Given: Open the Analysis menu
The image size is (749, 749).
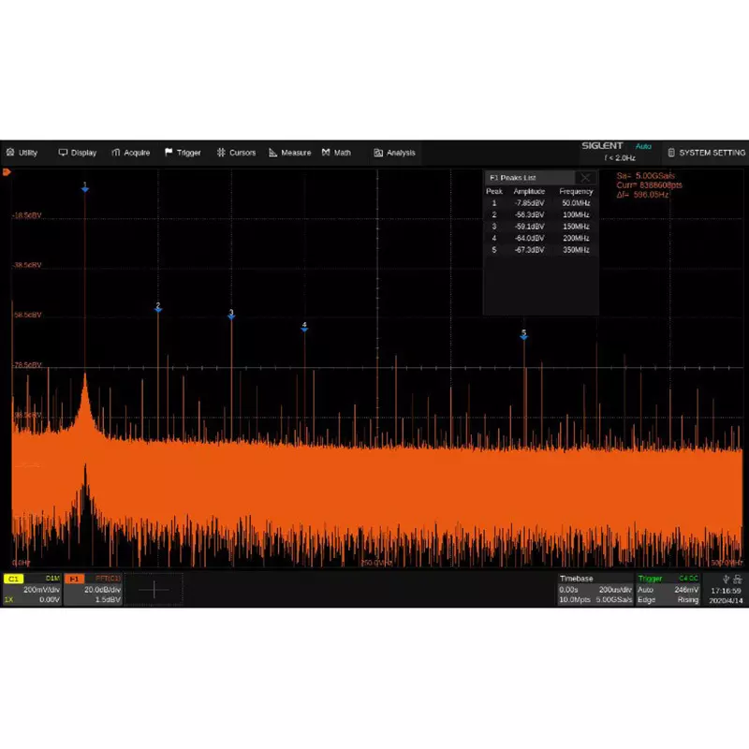Looking at the screenshot, I should click(x=394, y=153).
